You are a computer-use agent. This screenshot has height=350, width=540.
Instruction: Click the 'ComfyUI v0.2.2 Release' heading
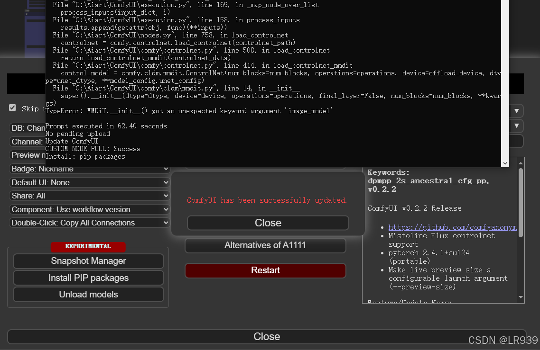click(x=415, y=208)
